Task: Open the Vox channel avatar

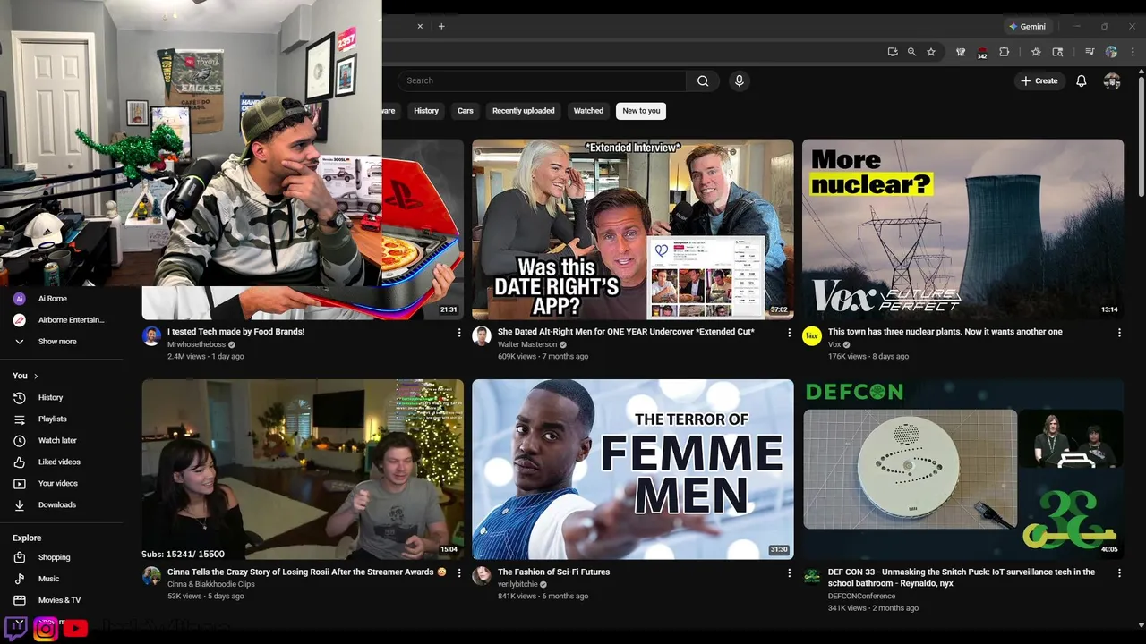Action: (812, 335)
